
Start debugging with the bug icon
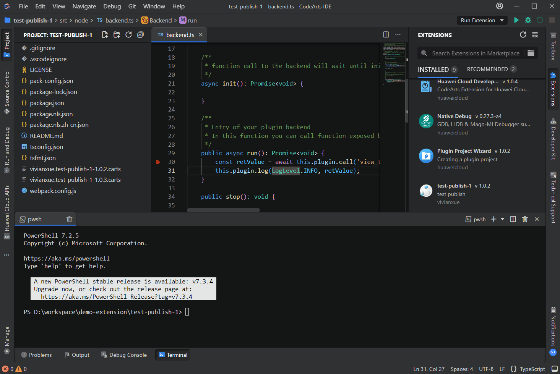click(528, 20)
